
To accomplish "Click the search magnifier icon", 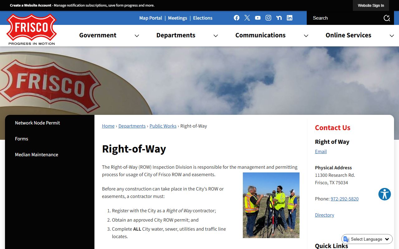I will click(x=387, y=18).
